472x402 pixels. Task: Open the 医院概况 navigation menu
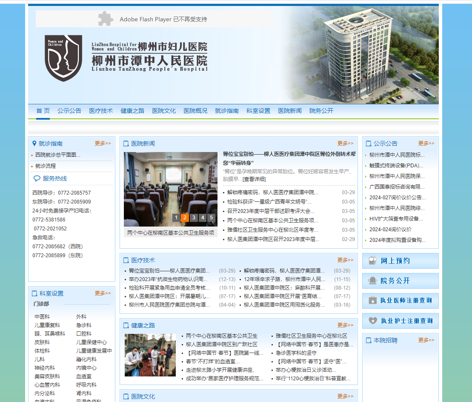click(x=195, y=111)
